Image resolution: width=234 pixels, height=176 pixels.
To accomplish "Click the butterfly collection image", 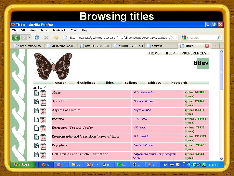I will pos(53,66).
